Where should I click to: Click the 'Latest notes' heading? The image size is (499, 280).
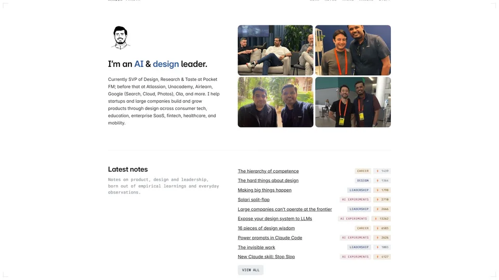click(x=128, y=169)
